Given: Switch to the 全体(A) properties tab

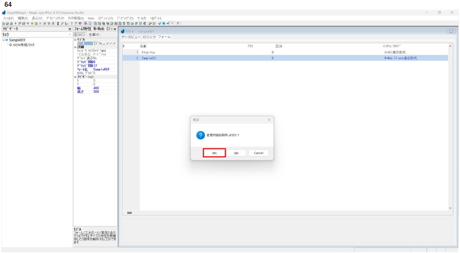Looking at the screenshot, I should 94,35.
